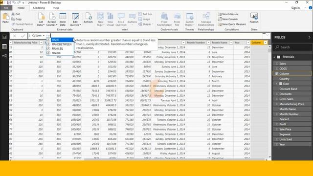Click the Undo icon in title bar
The height and width of the screenshot is (176, 313).
pyautogui.click(x=14, y=2)
